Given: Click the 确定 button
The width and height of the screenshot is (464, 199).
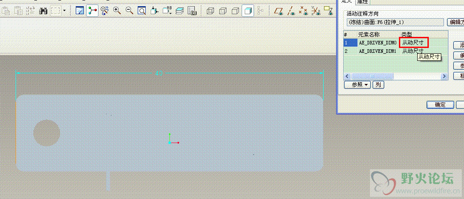Looking at the screenshot, I should click(440, 105).
